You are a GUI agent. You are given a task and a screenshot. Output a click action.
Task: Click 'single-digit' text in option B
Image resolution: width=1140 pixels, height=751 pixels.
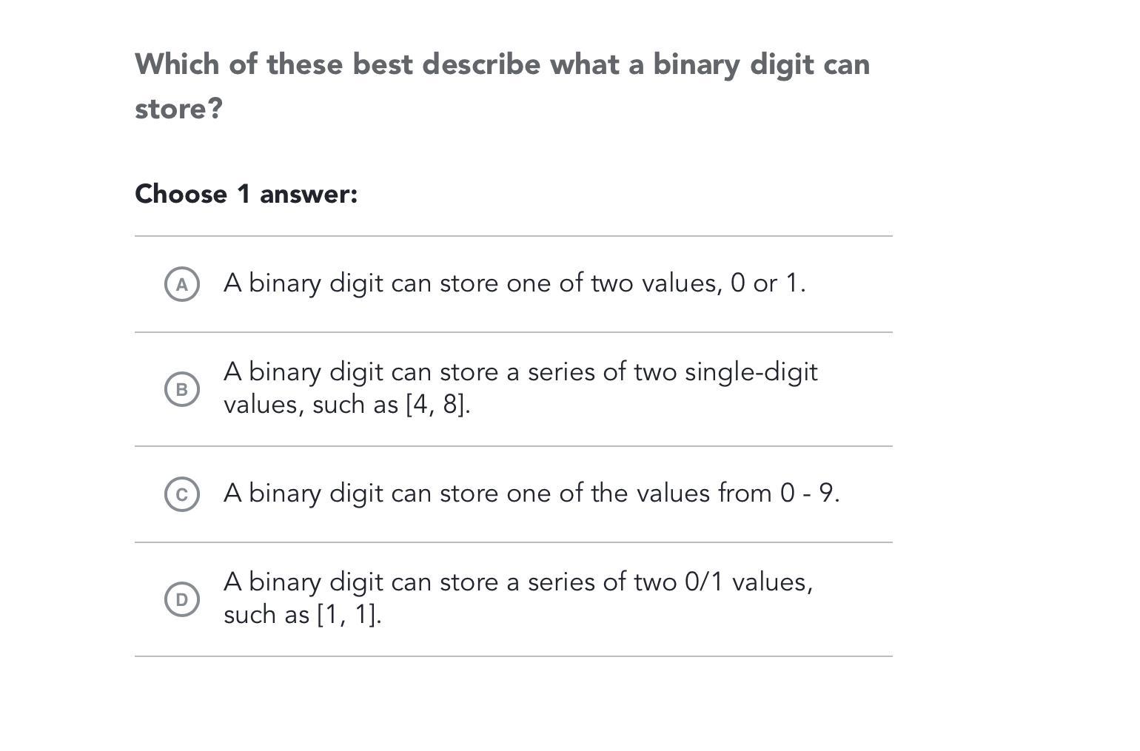751,372
